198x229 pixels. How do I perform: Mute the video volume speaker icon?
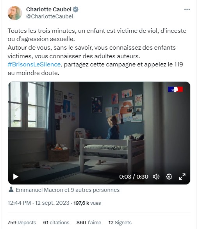(x=156, y=177)
